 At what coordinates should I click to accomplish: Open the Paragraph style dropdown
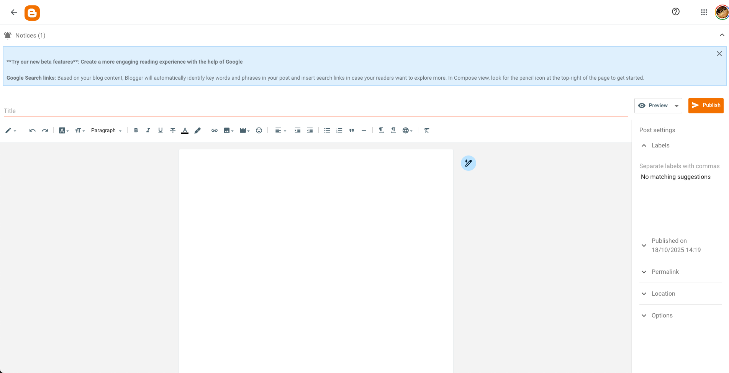[106, 131]
